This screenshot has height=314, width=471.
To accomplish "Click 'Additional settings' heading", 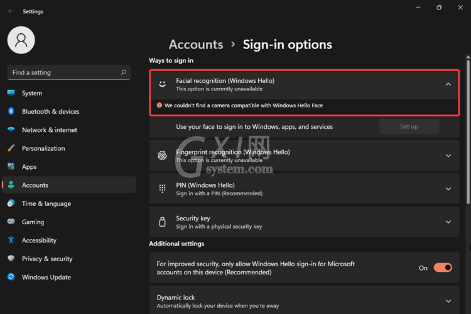I will click(x=176, y=244).
